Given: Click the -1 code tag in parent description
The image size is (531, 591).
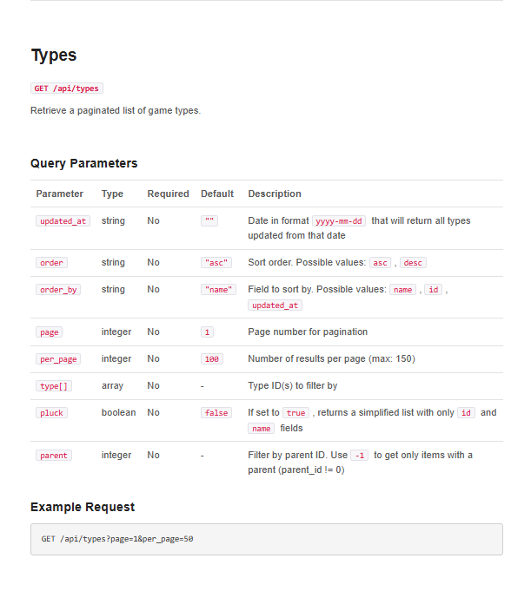Looking at the screenshot, I should 359,456.
